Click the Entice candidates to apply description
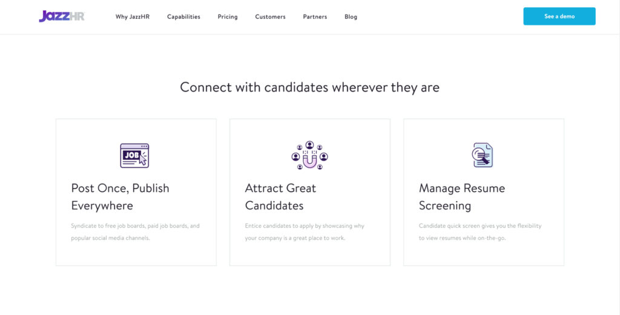 pos(305,232)
